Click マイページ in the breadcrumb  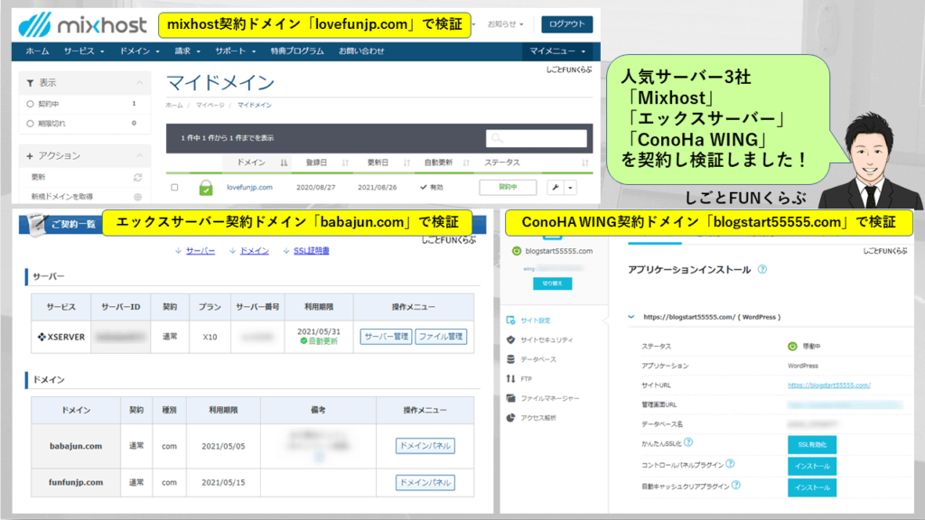[210, 105]
